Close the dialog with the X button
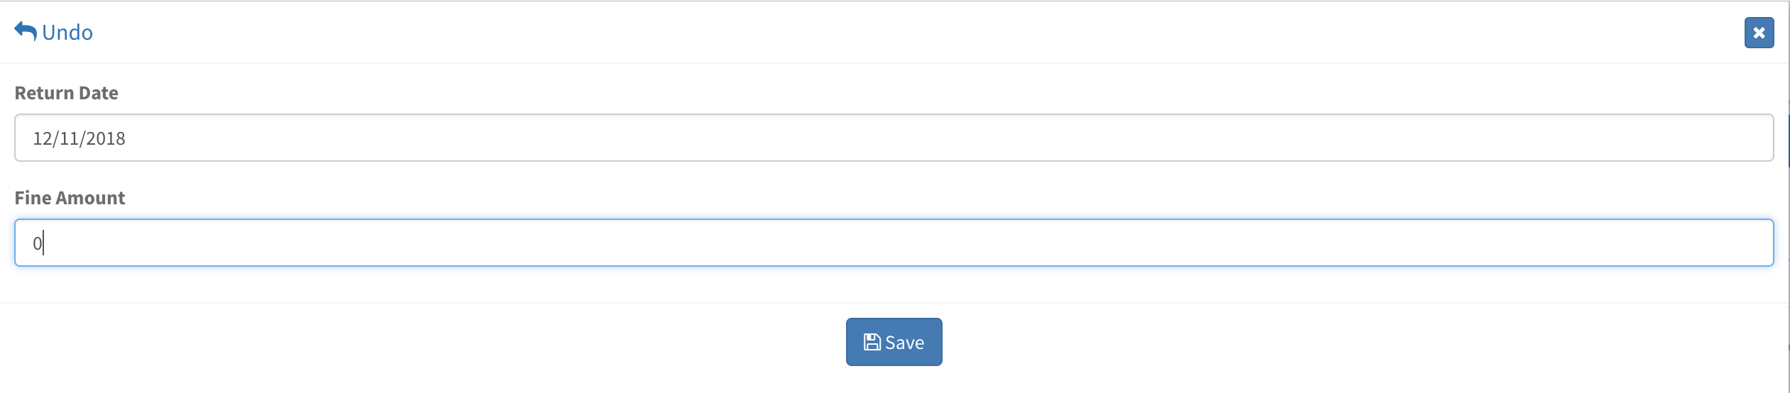This screenshot has height=393, width=1790. [1759, 33]
